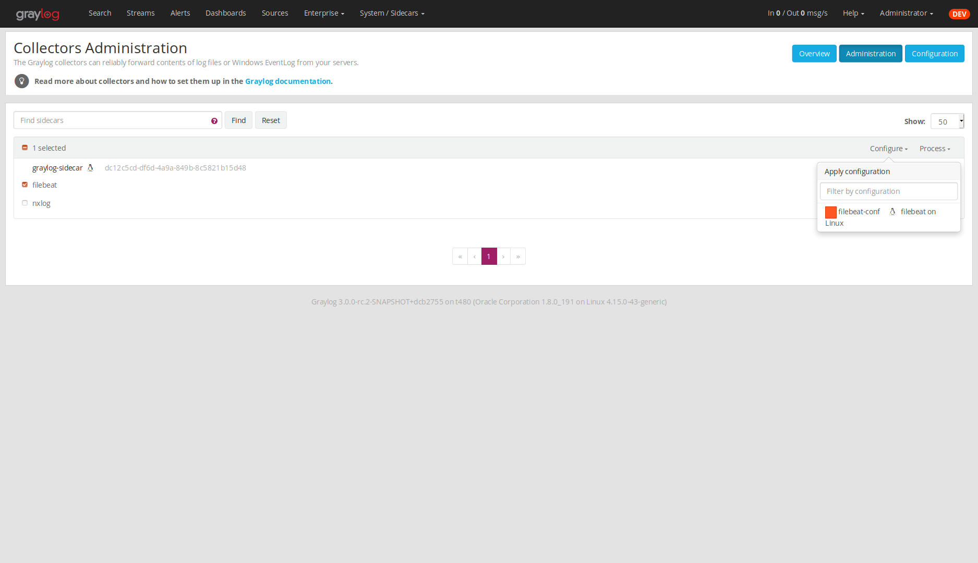
Task: Navigate to Dashboards in top navigation
Action: point(225,13)
